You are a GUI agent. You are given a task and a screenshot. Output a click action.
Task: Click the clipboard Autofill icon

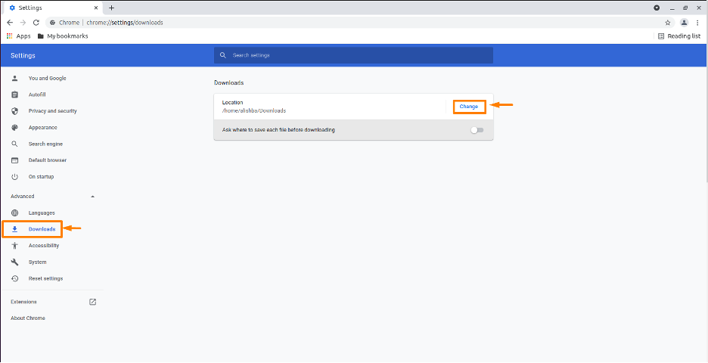tap(15, 95)
